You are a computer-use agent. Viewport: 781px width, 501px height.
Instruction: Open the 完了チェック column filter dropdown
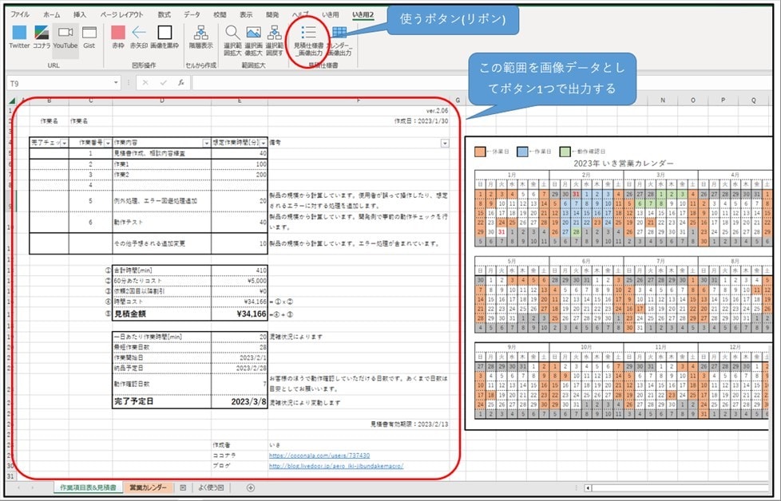pyautogui.click(x=64, y=143)
